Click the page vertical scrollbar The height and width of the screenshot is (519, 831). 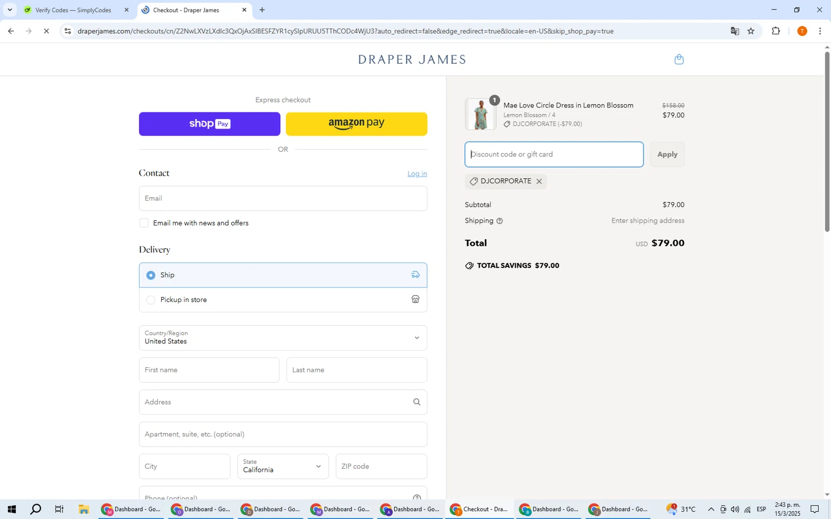click(x=827, y=141)
